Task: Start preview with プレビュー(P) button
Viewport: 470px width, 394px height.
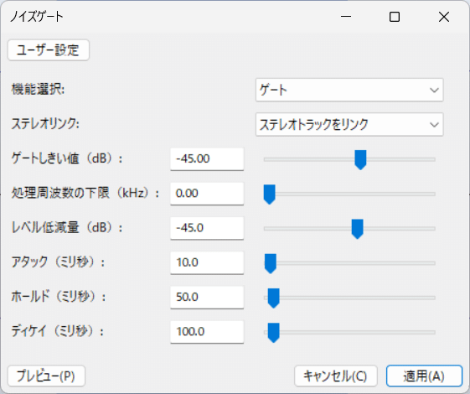Action: (x=46, y=376)
